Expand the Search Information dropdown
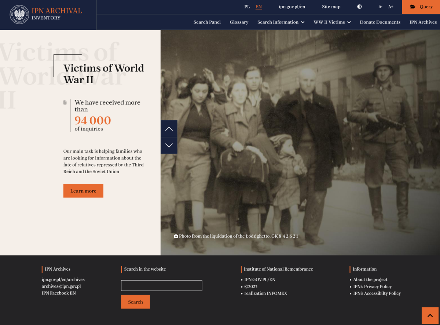The width and height of the screenshot is (440, 325). pyautogui.click(x=281, y=22)
